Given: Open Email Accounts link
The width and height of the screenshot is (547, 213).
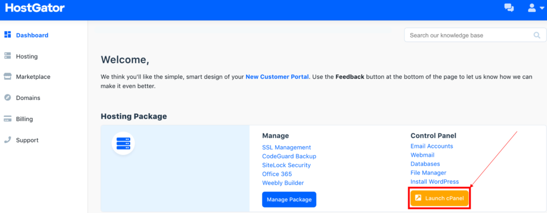Looking at the screenshot, I should (432, 146).
